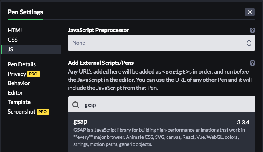263x152 pixels.
Task: Open help for JavaScript Preprocessor
Action: [x=252, y=30]
